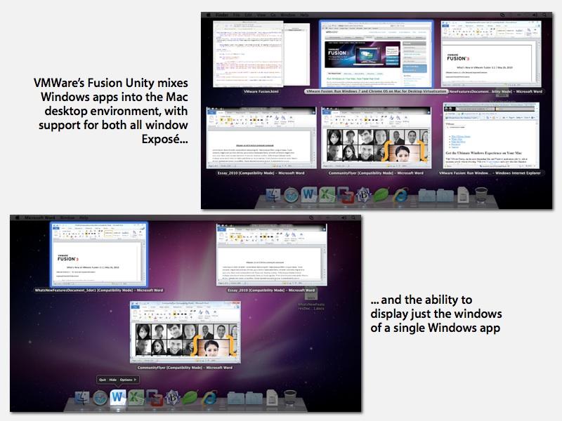Open the Help menu in lower menu bar
The width and height of the screenshot is (562, 421).
coord(84,218)
